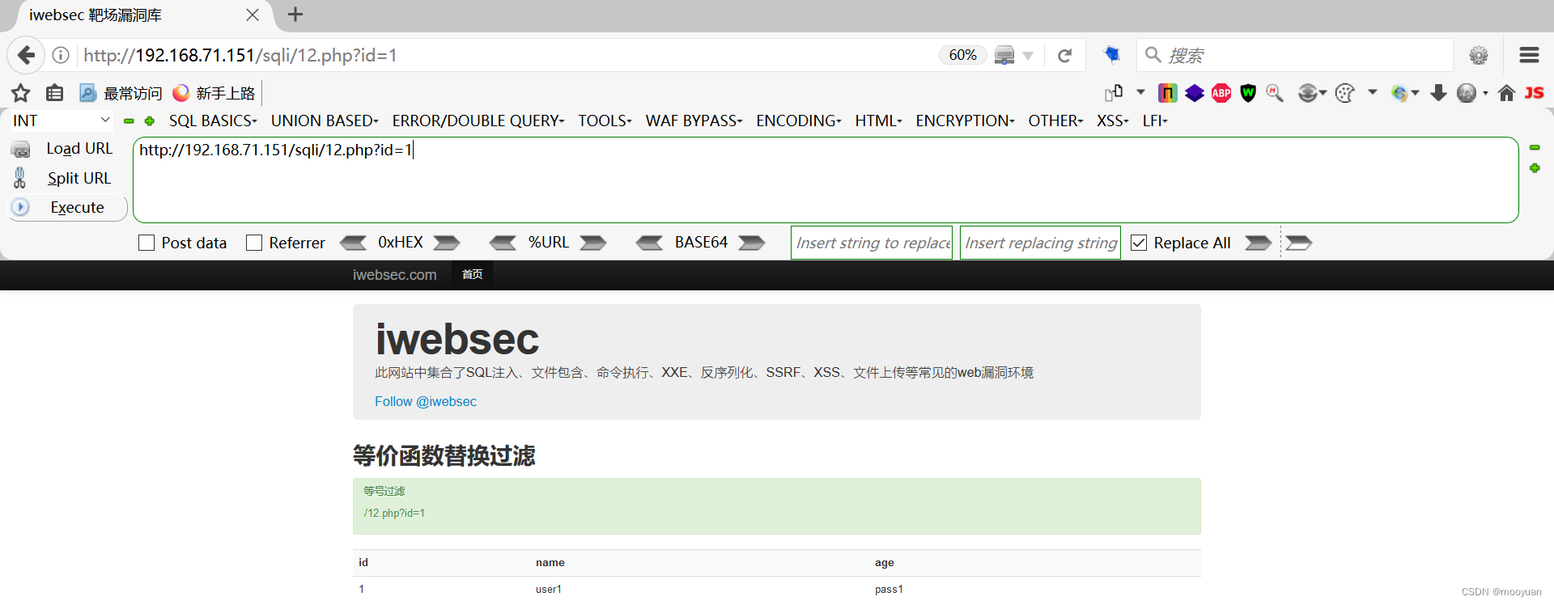Click the grey smiley globe extension icon
Image resolution: width=1554 pixels, height=605 pixels.
click(x=1308, y=93)
